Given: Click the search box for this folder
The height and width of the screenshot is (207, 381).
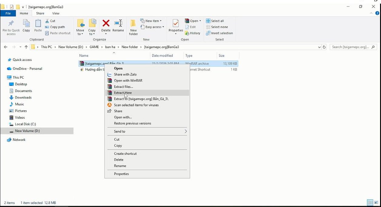Looking at the screenshot, I should [350, 47].
